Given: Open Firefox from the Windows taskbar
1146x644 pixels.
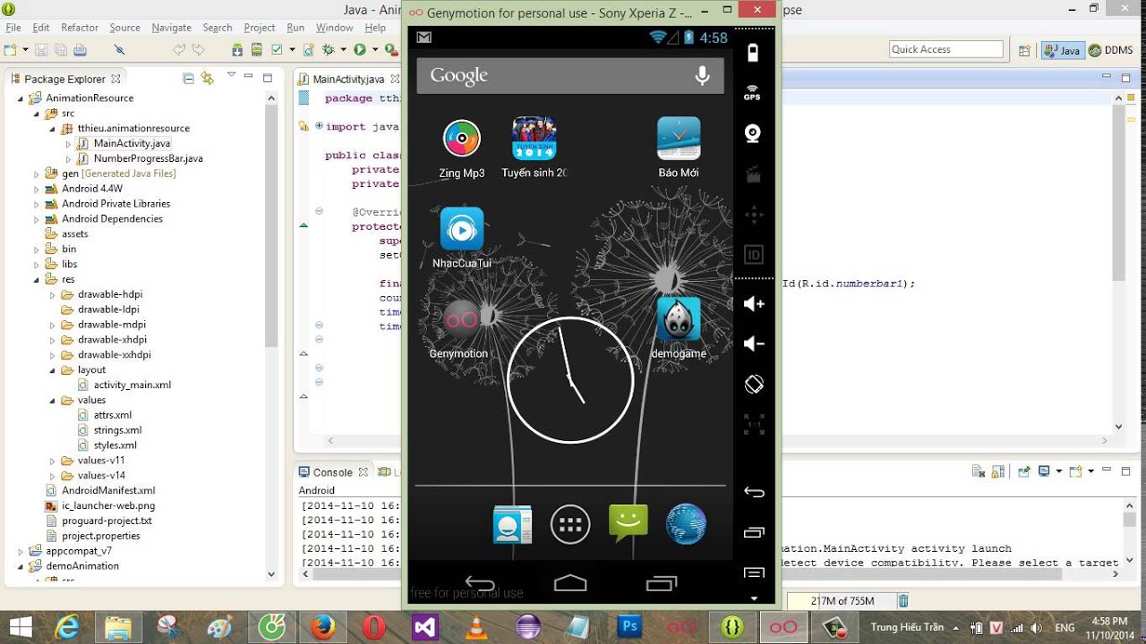Looking at the screenshot, I should (x=323, y=627).
